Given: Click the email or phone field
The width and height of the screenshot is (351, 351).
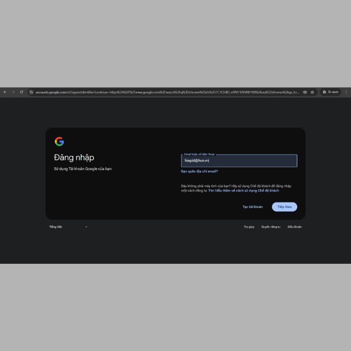Looking at the screenshot, I should click(239, 161).
